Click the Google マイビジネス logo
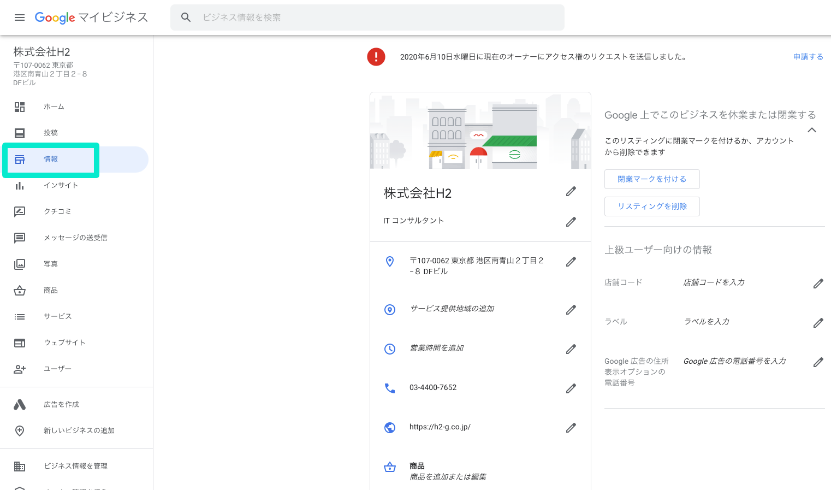Screen dimensions: 831x490 [91, 17]
